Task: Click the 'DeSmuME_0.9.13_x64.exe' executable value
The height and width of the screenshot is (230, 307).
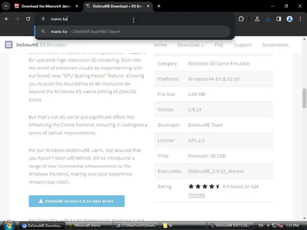Action: pos(216,171)
